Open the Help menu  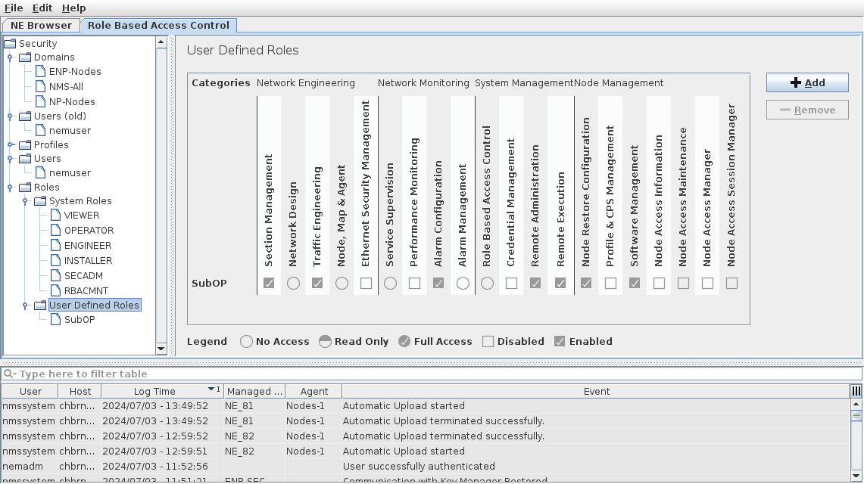(73, 8)
